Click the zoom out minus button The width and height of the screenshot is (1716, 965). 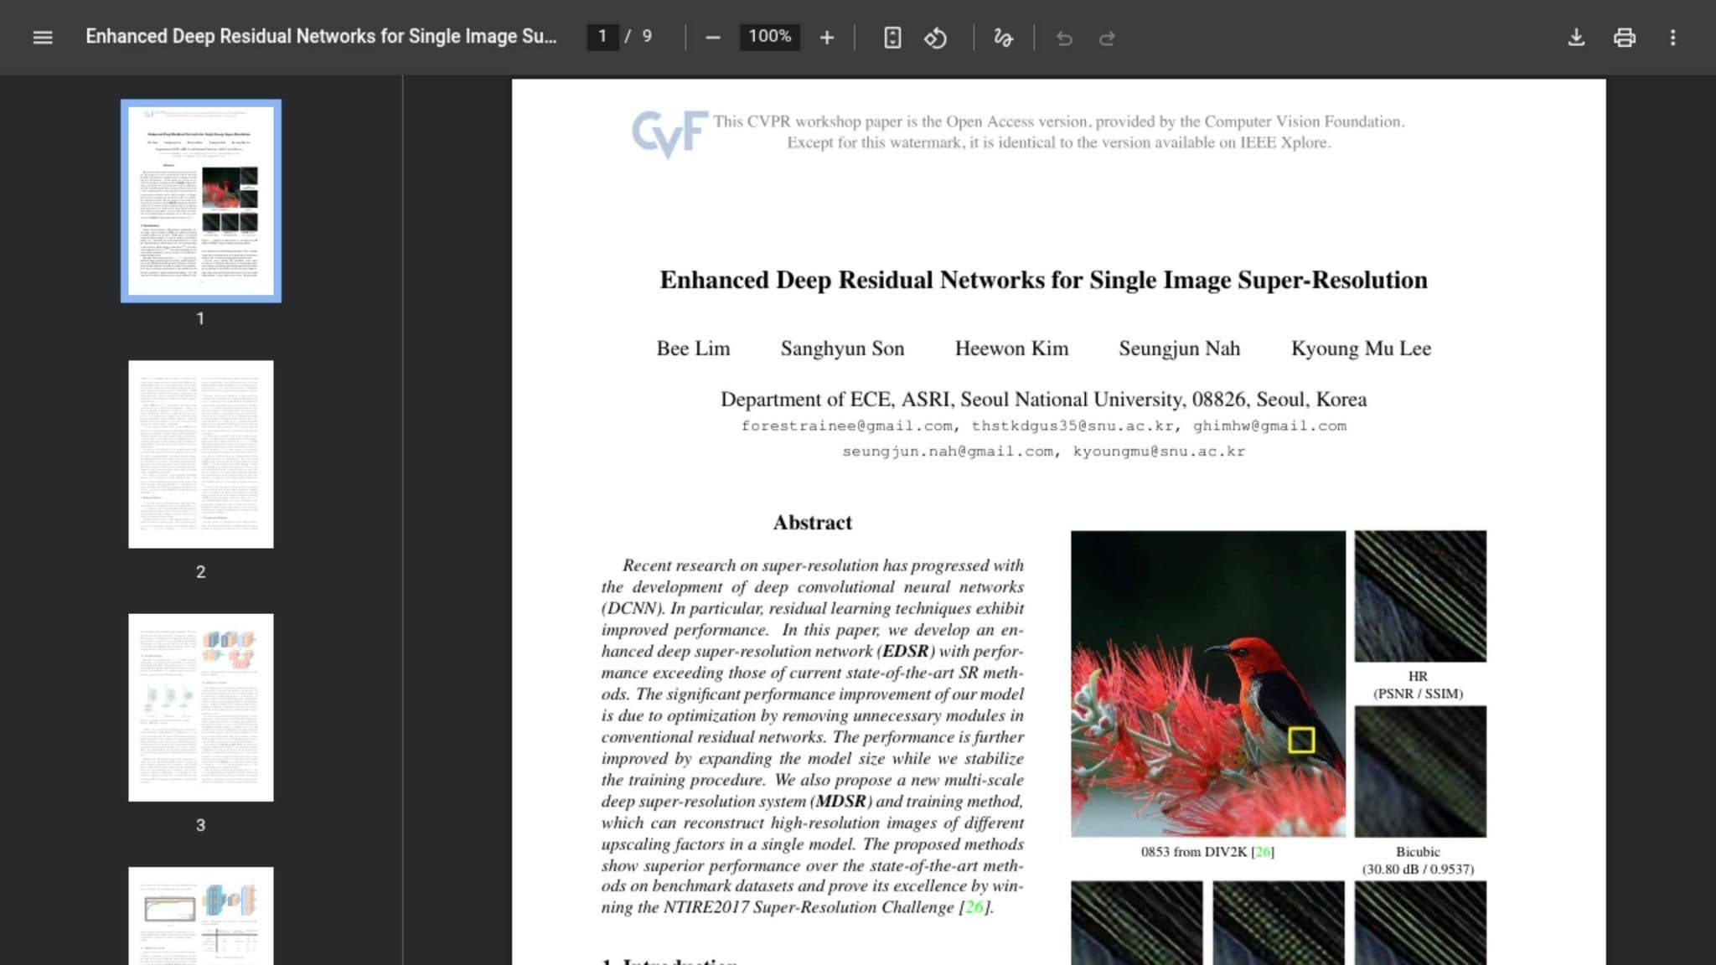713,38
